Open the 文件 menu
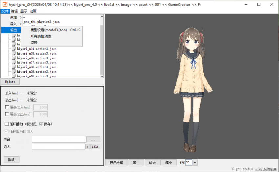 click(5, 11)
